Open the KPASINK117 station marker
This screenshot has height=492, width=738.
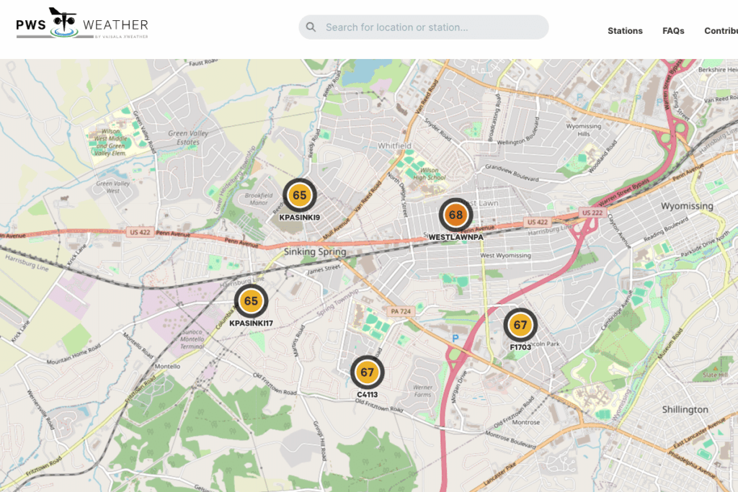pos(251,302)
